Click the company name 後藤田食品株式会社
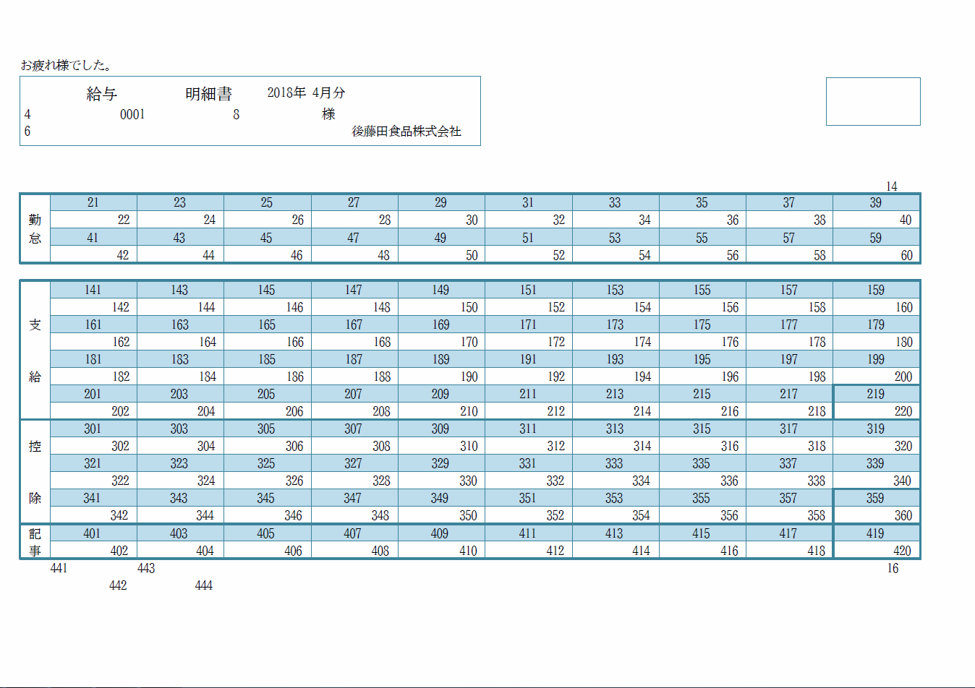975x688 pixels. [x=406, y=132]
